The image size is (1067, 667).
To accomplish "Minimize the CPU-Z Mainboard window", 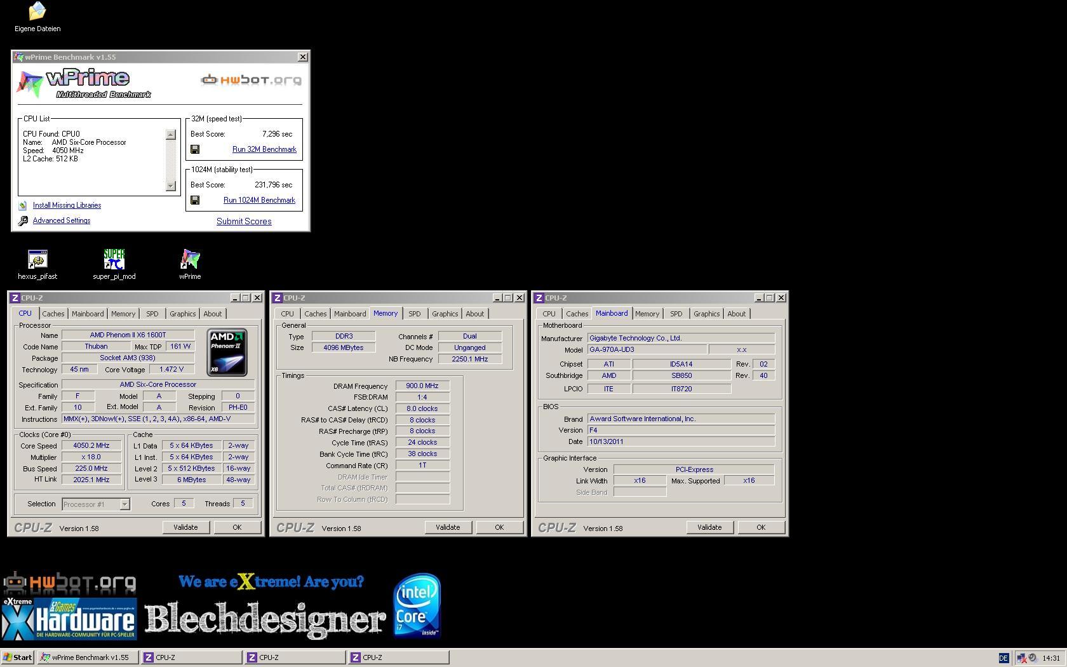I will pyautogui.click(x=759, y=298).
